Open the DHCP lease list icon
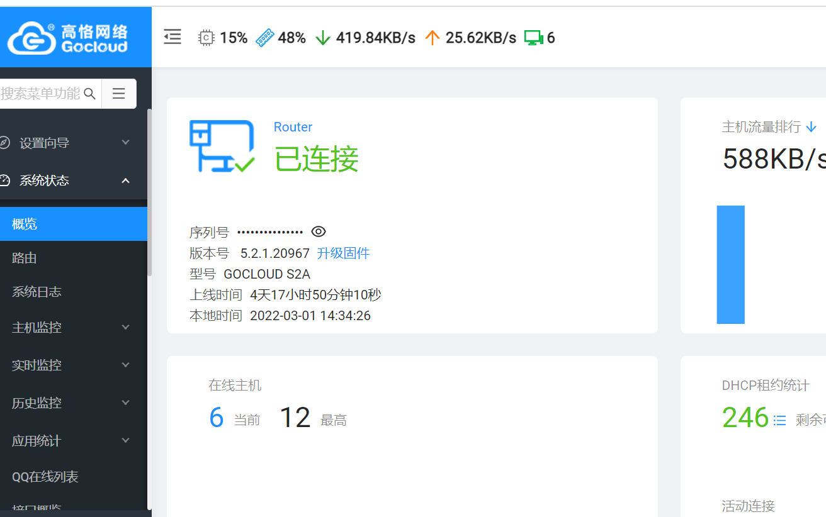This screenshot has height=517, width=826. (x=779, y=420)
